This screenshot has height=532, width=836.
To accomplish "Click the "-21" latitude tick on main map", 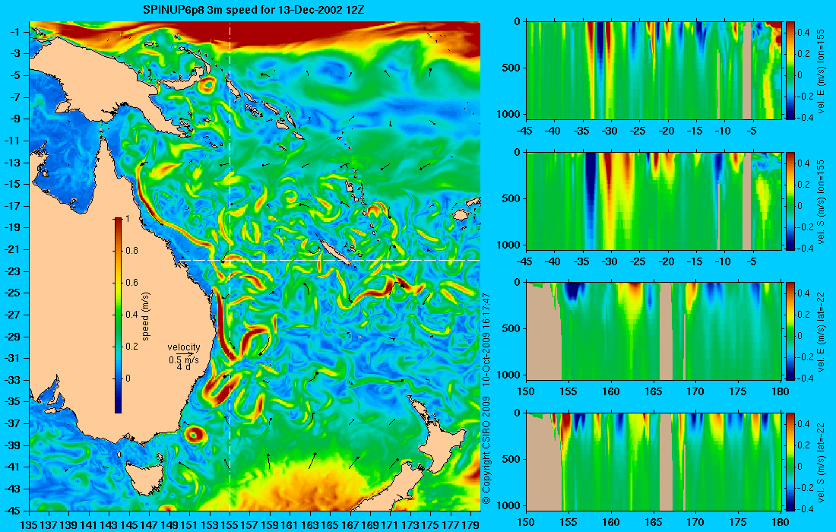I will [x=14, y=249].
